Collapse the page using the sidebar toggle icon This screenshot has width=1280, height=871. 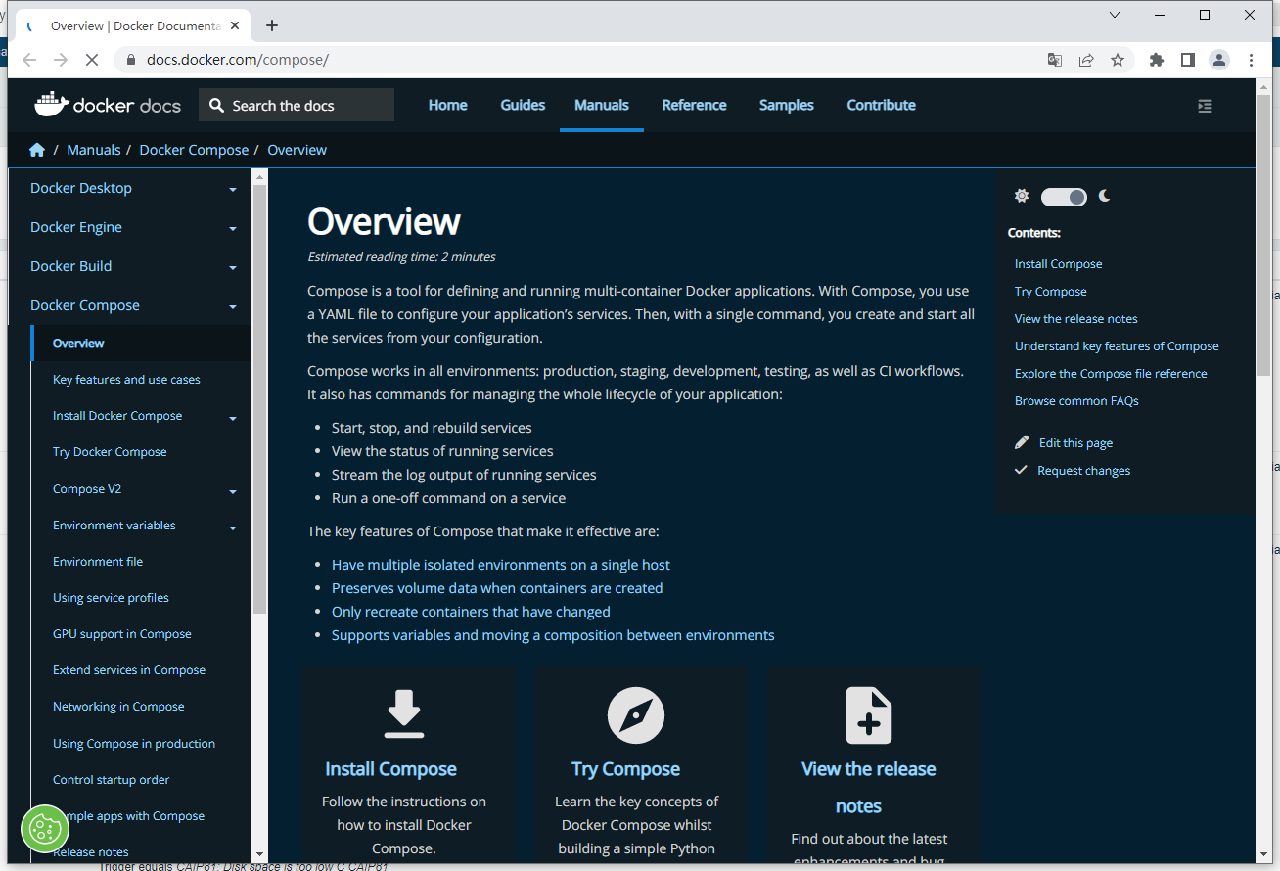[1205, 105]
